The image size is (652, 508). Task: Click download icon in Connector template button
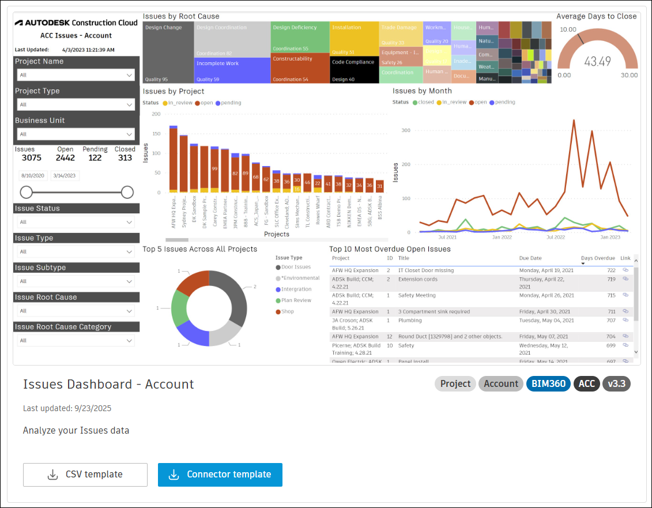(x=174, y=475)
